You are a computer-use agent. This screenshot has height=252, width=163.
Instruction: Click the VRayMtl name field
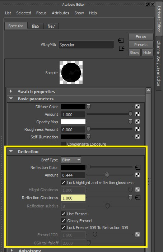coord(86,45)
